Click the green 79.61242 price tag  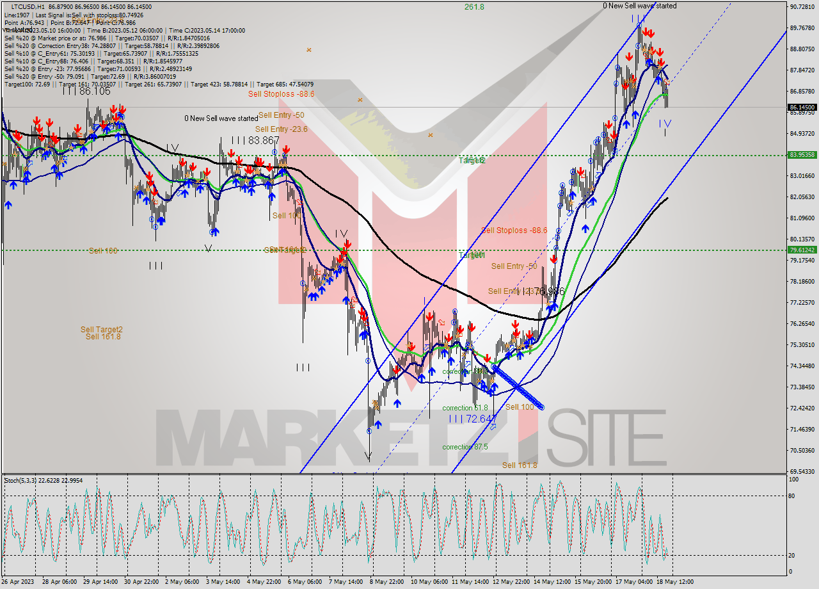click(x=802, y=250)
